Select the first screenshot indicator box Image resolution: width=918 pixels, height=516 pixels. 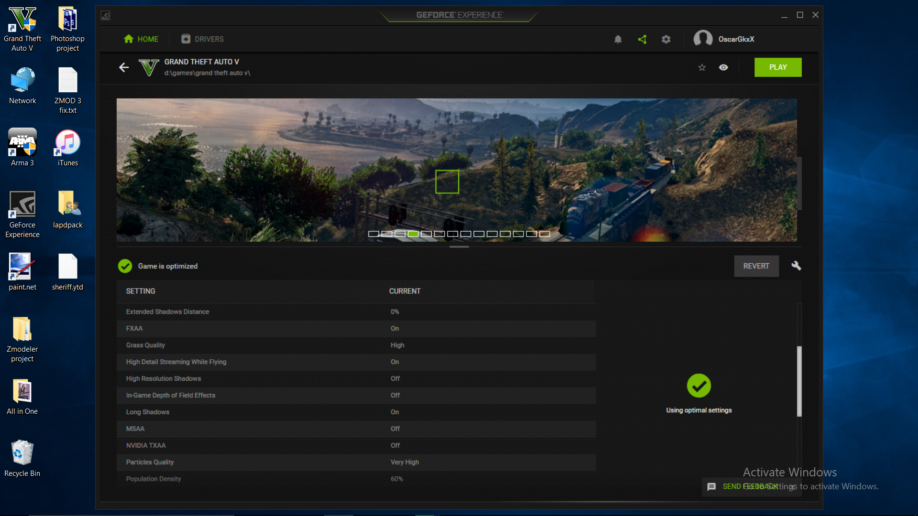click(373, 234)
